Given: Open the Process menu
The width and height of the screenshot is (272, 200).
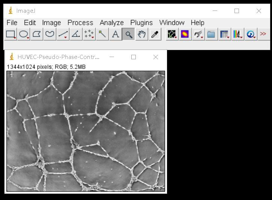Looking at the screenshot, I should click(x=80, y=23).
